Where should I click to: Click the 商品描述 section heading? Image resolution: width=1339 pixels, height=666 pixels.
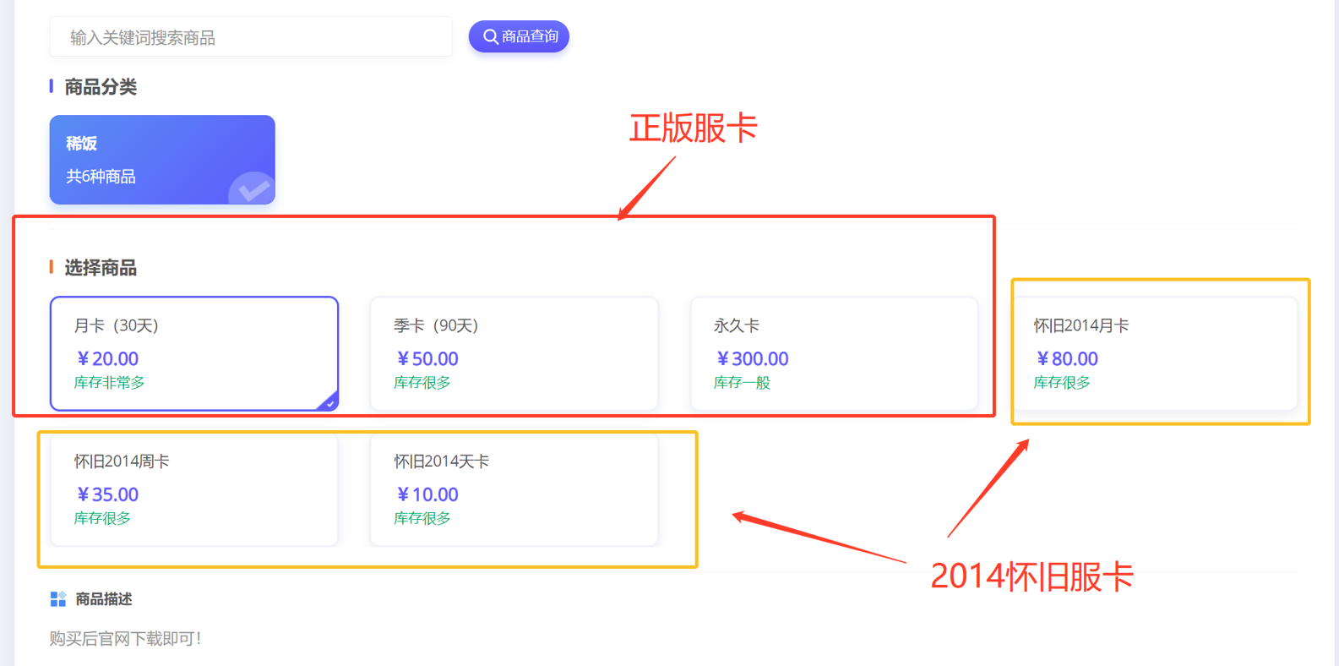[104, 599]
